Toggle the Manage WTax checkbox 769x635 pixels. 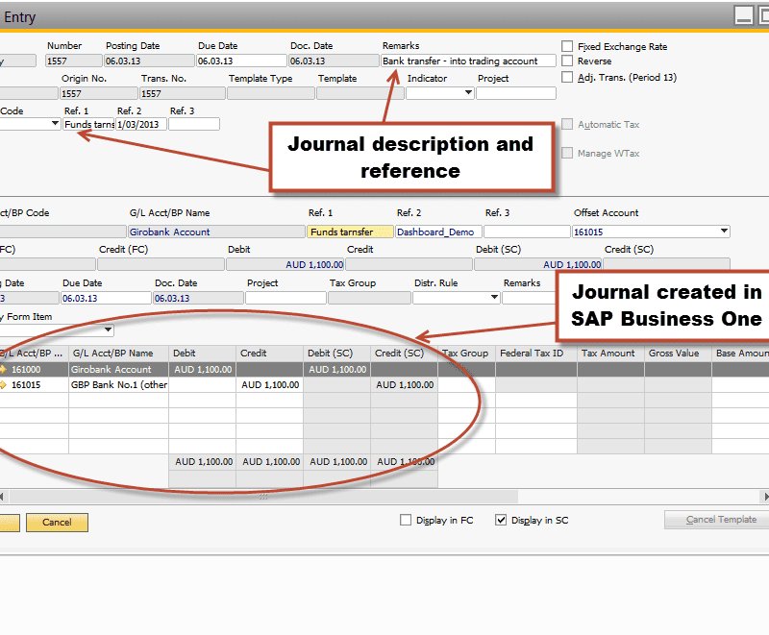[x=567, y=154]
